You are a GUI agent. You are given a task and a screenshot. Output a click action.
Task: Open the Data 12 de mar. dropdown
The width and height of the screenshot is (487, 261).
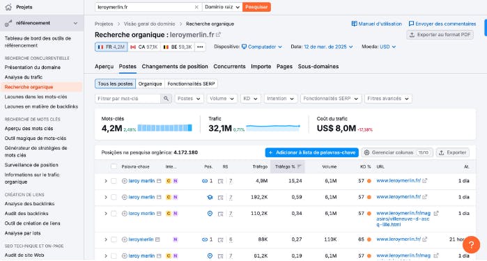click(x=328, y=47)
